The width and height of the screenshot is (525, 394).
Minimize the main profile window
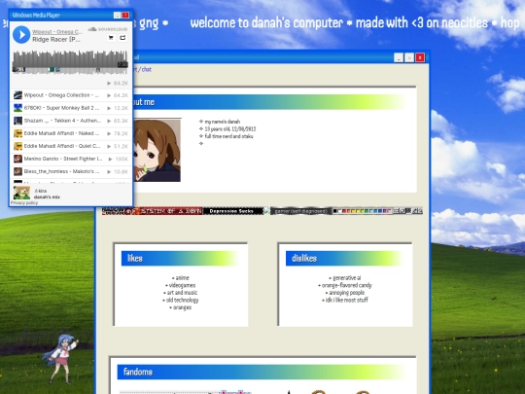tap(399, 58)
